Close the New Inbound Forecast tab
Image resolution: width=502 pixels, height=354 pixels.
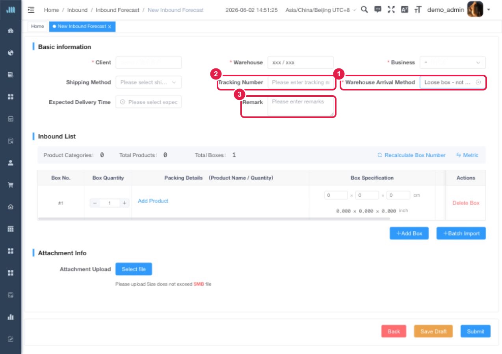pyautogui.click(x=110, y=26)
